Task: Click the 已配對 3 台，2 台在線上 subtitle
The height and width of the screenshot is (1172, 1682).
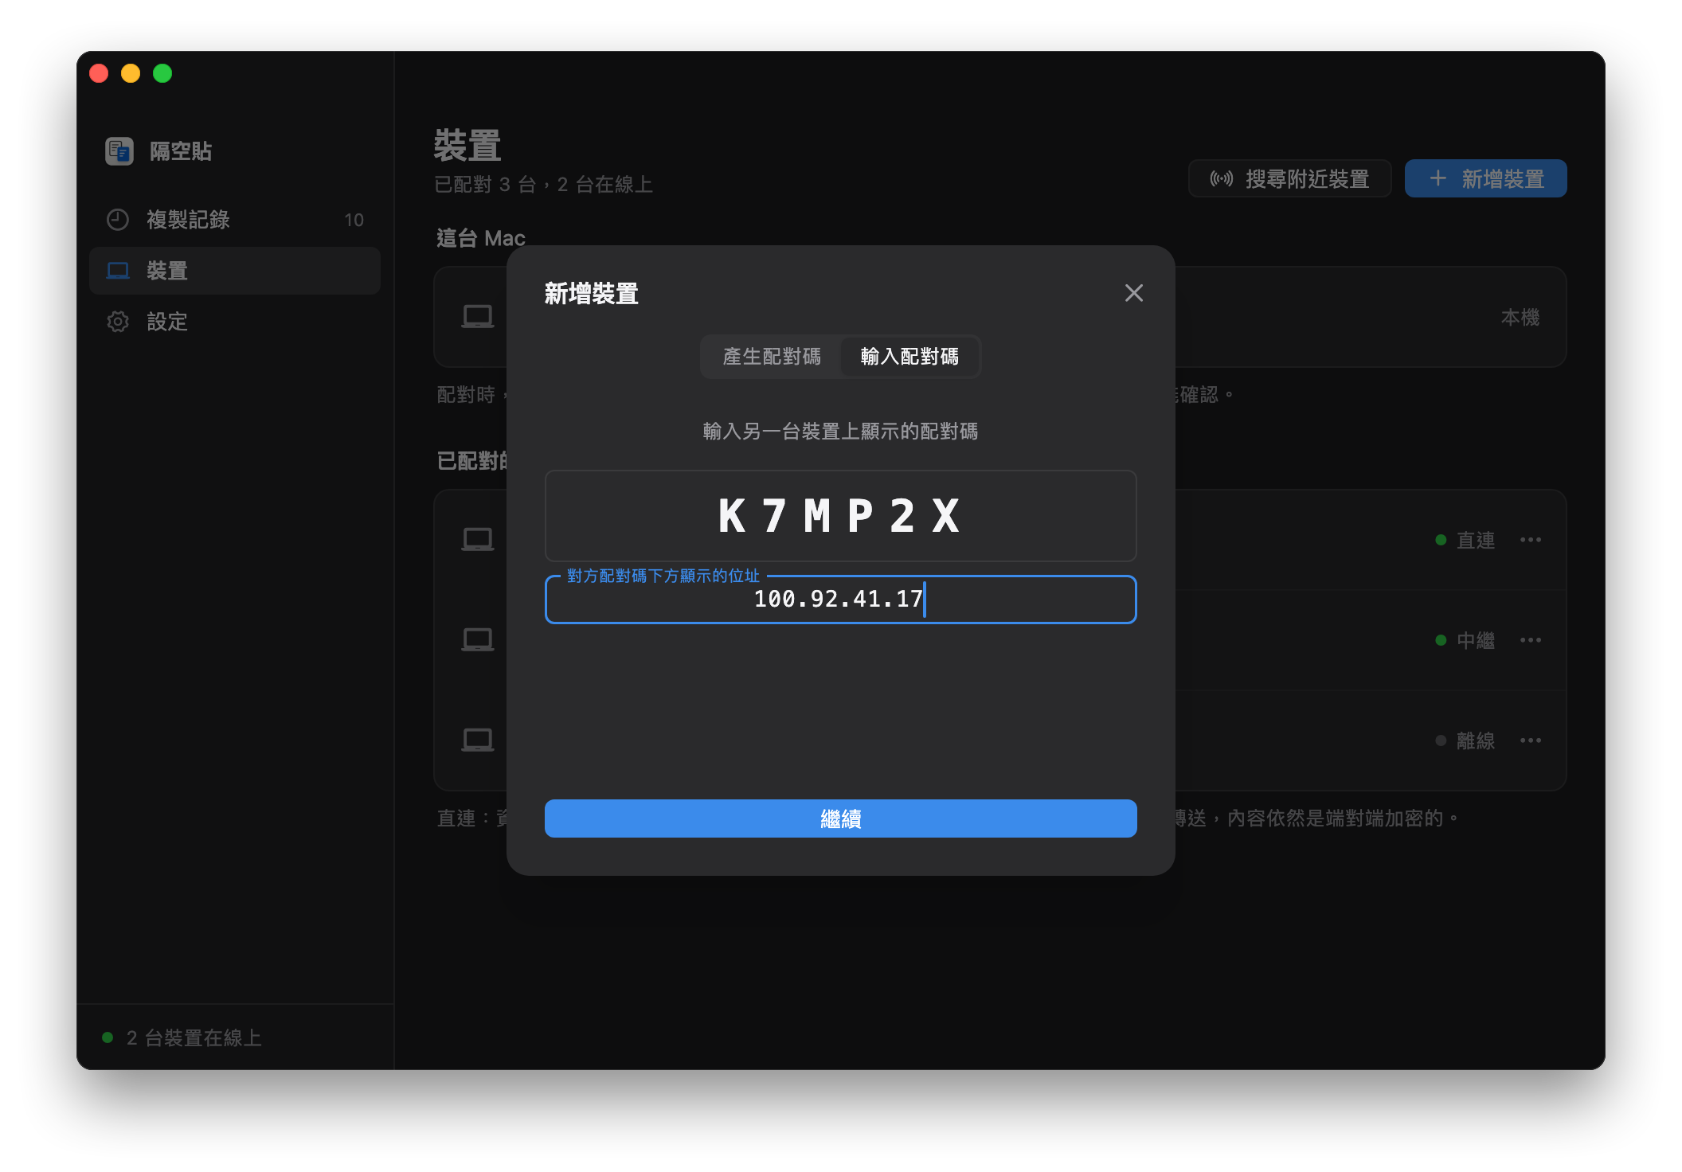Action: point(543,185)
